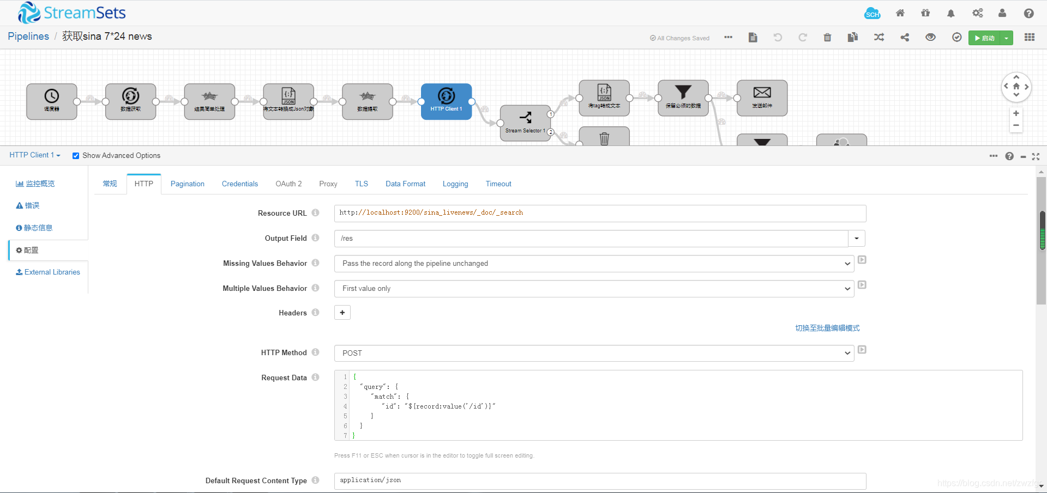The height and width of the screenshot is (493, 1047).
Task: Switch to the Timeout tab
Action: click(x=498, y=184)
